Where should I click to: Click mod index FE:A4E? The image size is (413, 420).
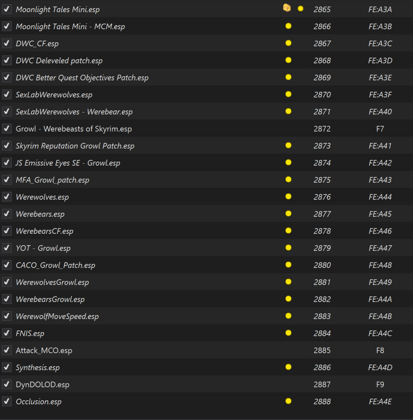380,401
